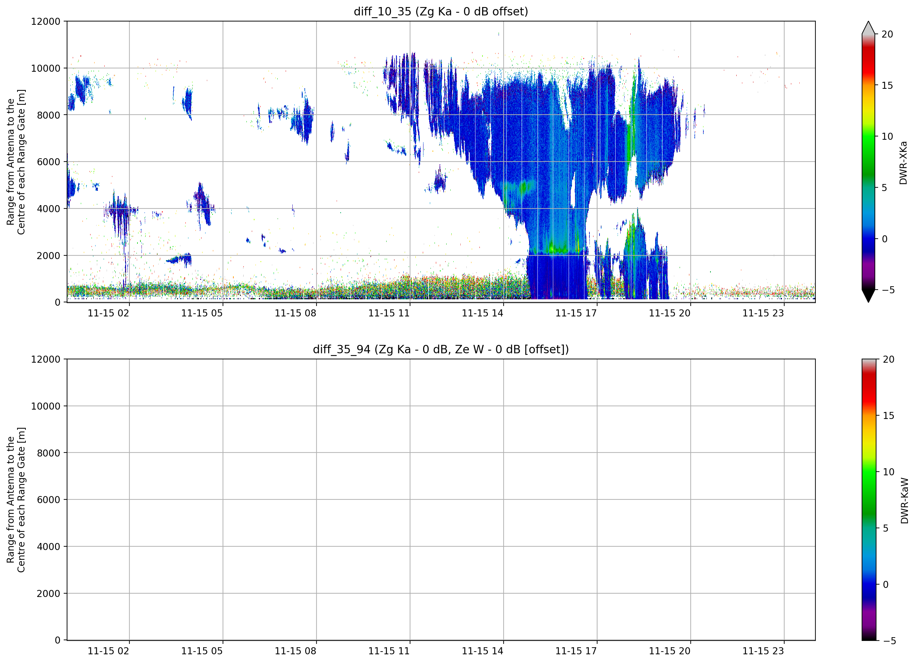Click the "15" tick on DWR-XKa colorbar
The width and height of the screenshot is (916, 663).
(887, 85)
